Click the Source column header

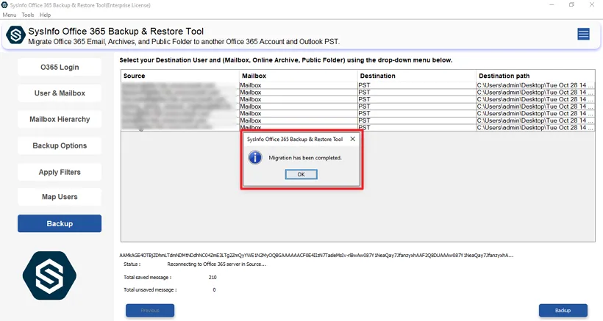[x=179, y=76]
